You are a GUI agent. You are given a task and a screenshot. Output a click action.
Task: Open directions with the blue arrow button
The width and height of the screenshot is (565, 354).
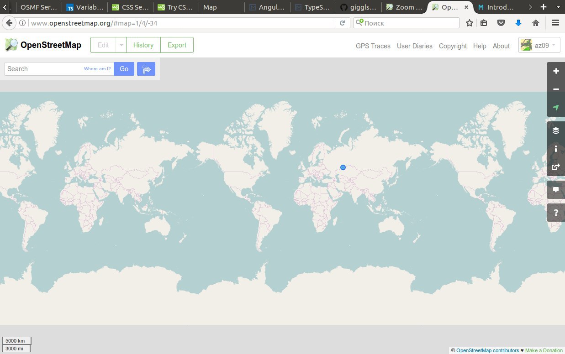pyautogui.click(x=146, y=69)
